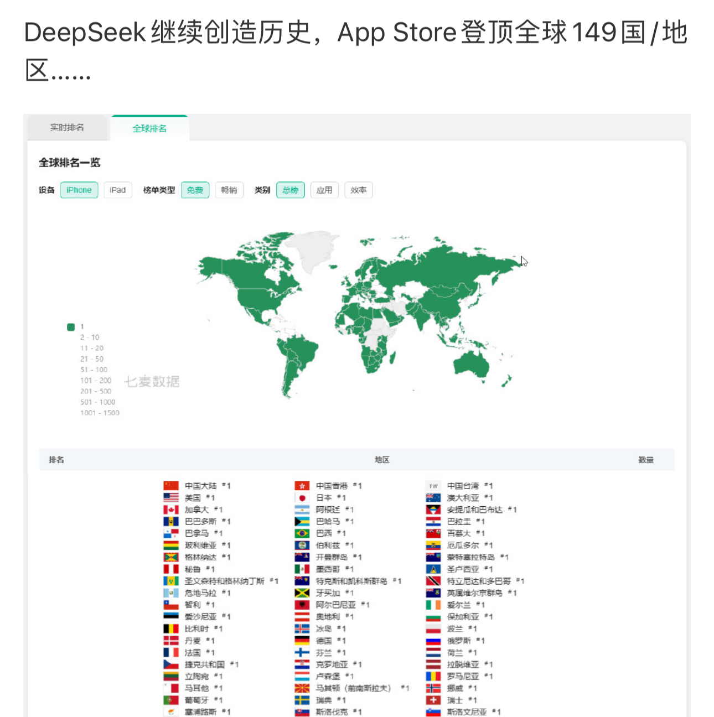Click the United States flag next to 美国
714x717 pixels.
(x=171, y=498)
